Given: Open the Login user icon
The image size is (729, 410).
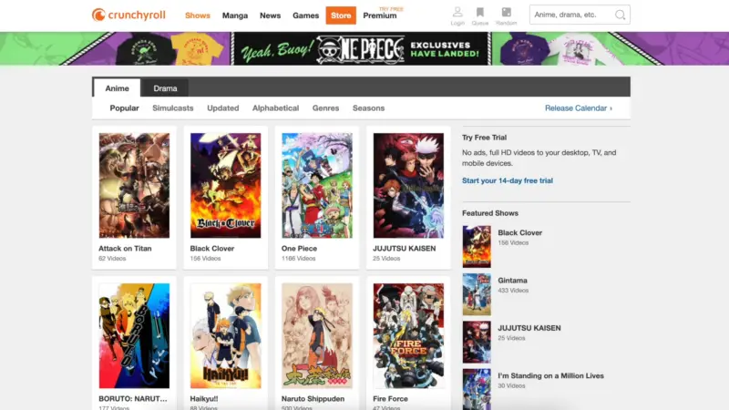Looking at the screenshot, I should (457, 14).
